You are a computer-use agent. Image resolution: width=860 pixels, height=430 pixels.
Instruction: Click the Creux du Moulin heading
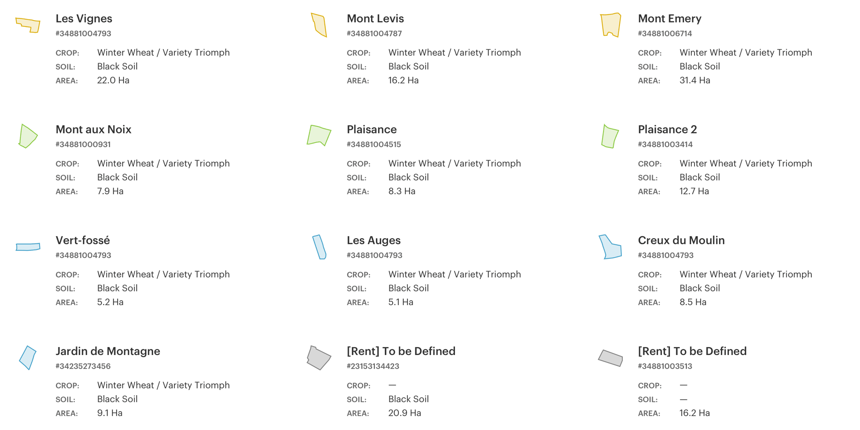pyautogui.click(x=681, y=240)
